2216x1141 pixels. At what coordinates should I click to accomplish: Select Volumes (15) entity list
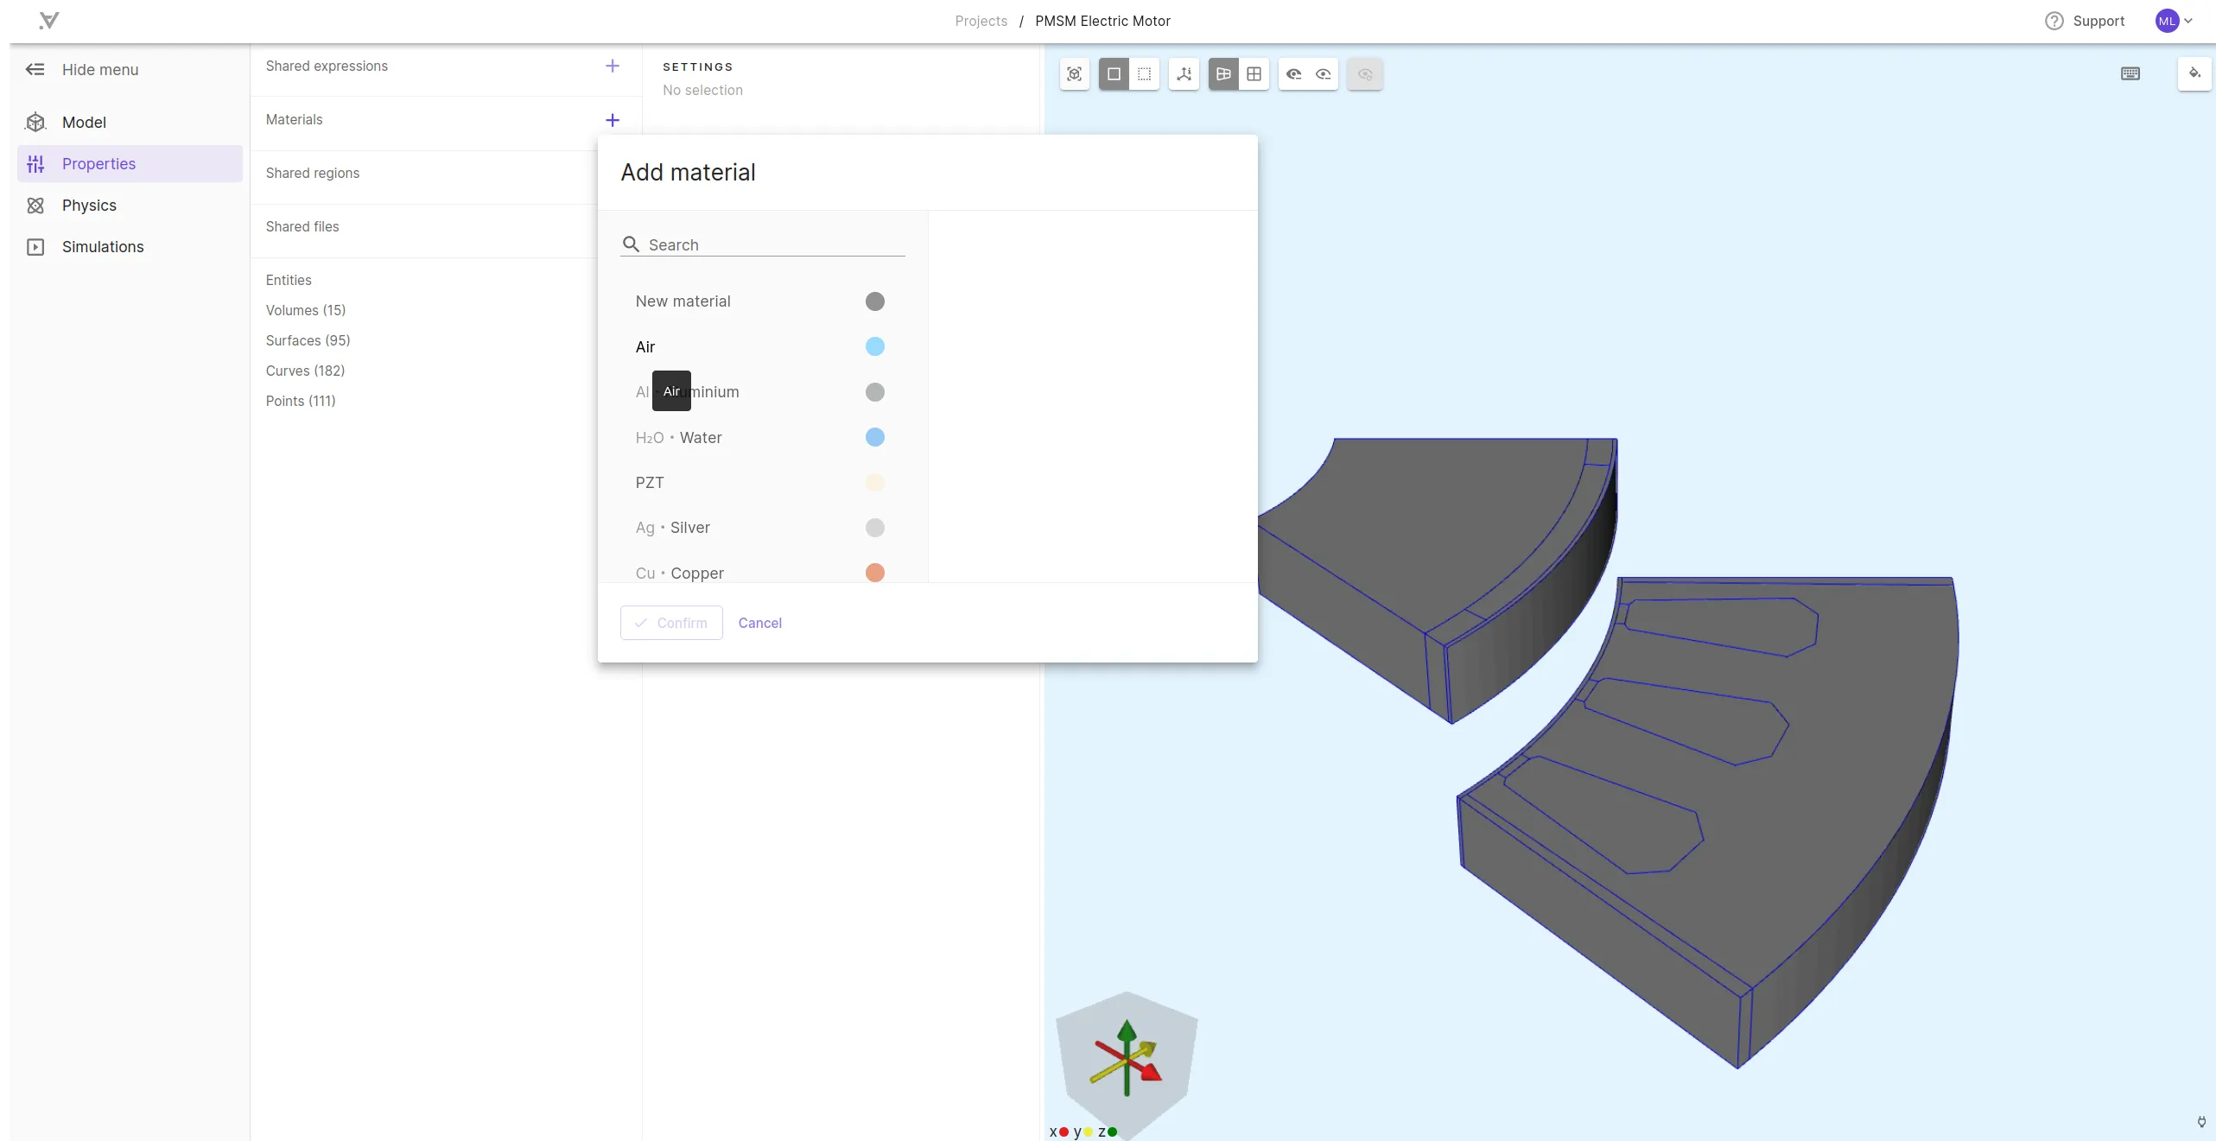point(306,310)
